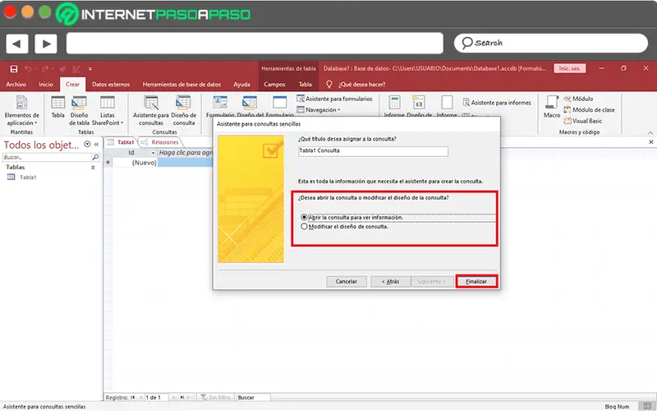This screenshot has width=657, height=411.
Task: Open the Navegación dropdown
Action: [319, 110]
